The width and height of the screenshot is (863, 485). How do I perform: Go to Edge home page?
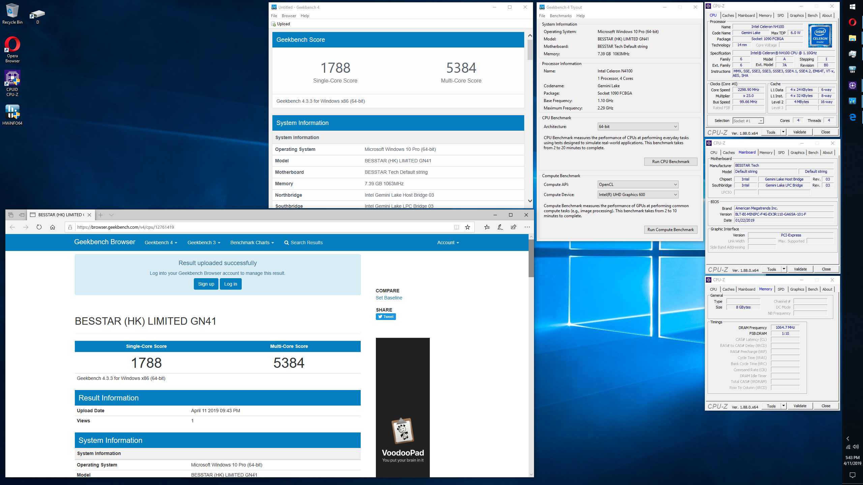coord(53,227)
